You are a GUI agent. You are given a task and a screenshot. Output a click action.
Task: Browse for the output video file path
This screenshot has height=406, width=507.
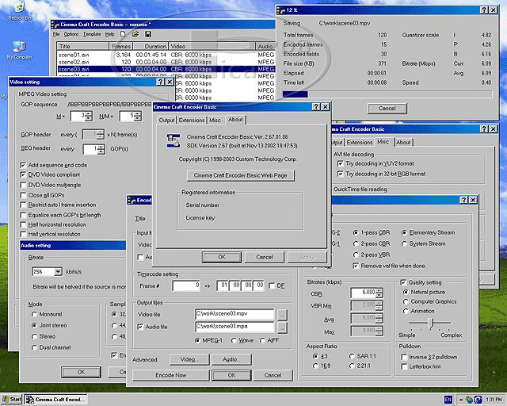(x=282, y=314)
